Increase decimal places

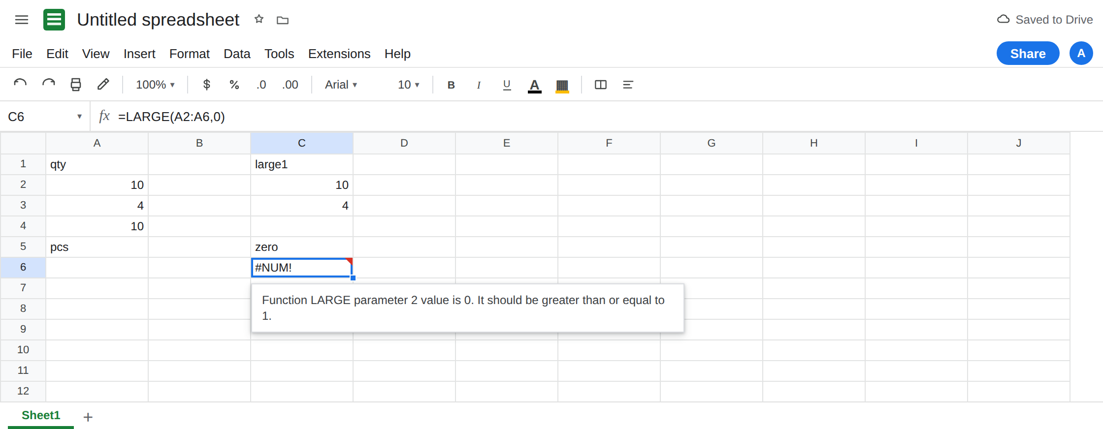(x=291, y=85)
